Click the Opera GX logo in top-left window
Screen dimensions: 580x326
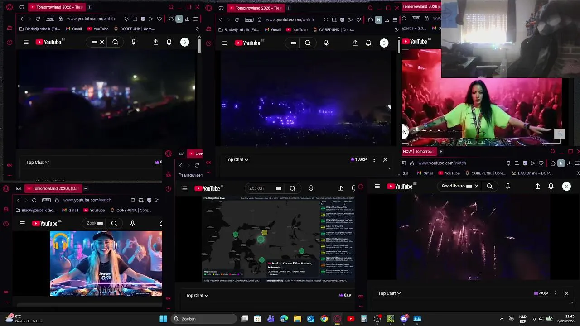click(10, 7)
